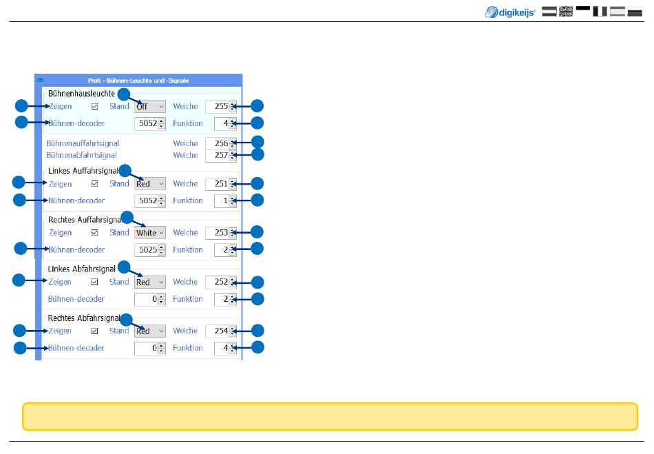This screenshot has width=654, height=454.
Task: Click the Weiche field containing 256
Action: [221, 143]
